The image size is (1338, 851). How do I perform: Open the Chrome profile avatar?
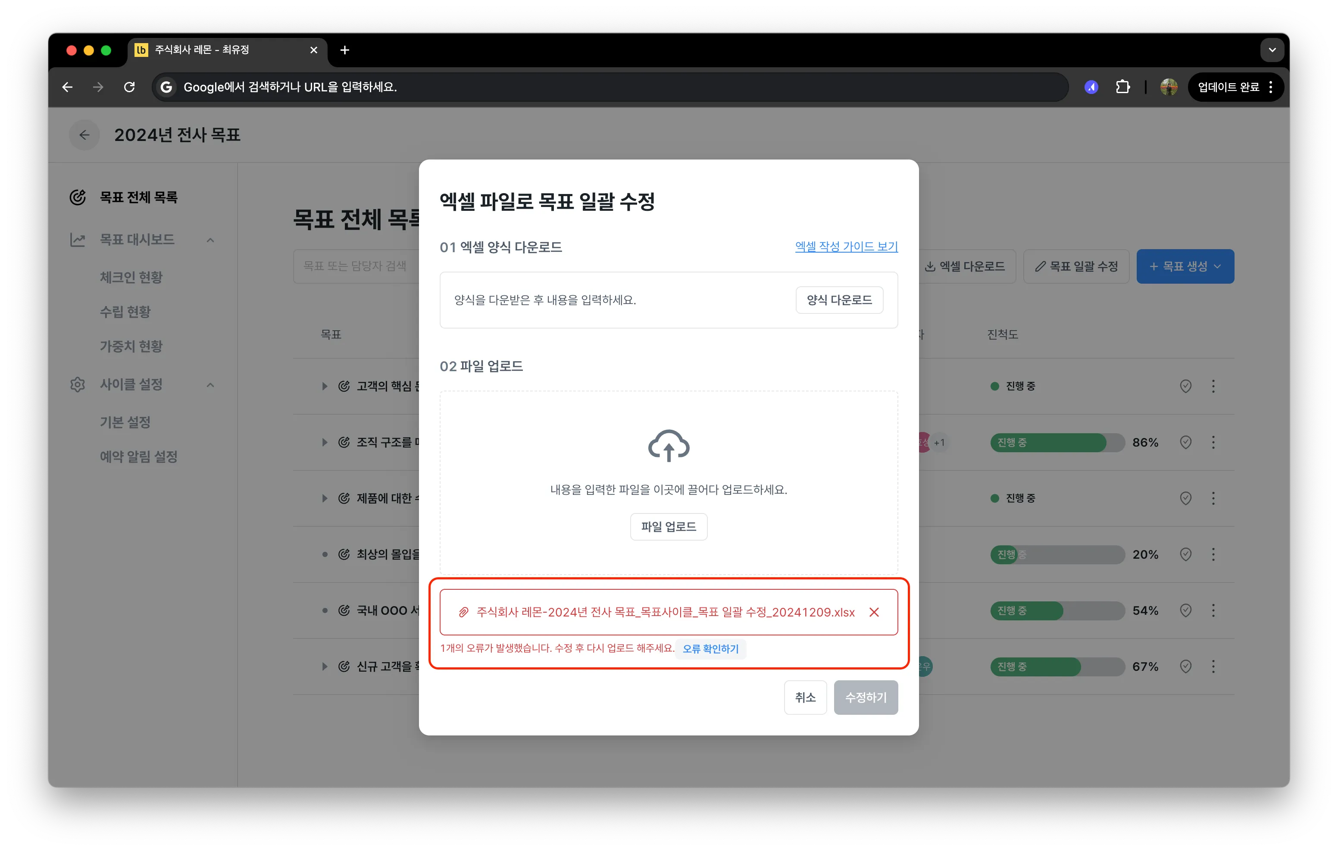click(1169, 87)
